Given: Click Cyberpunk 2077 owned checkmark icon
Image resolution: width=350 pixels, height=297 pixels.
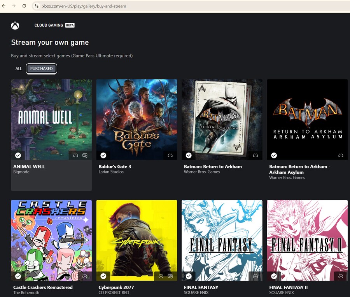Looking at the screenshot, I should click(103, 276).
